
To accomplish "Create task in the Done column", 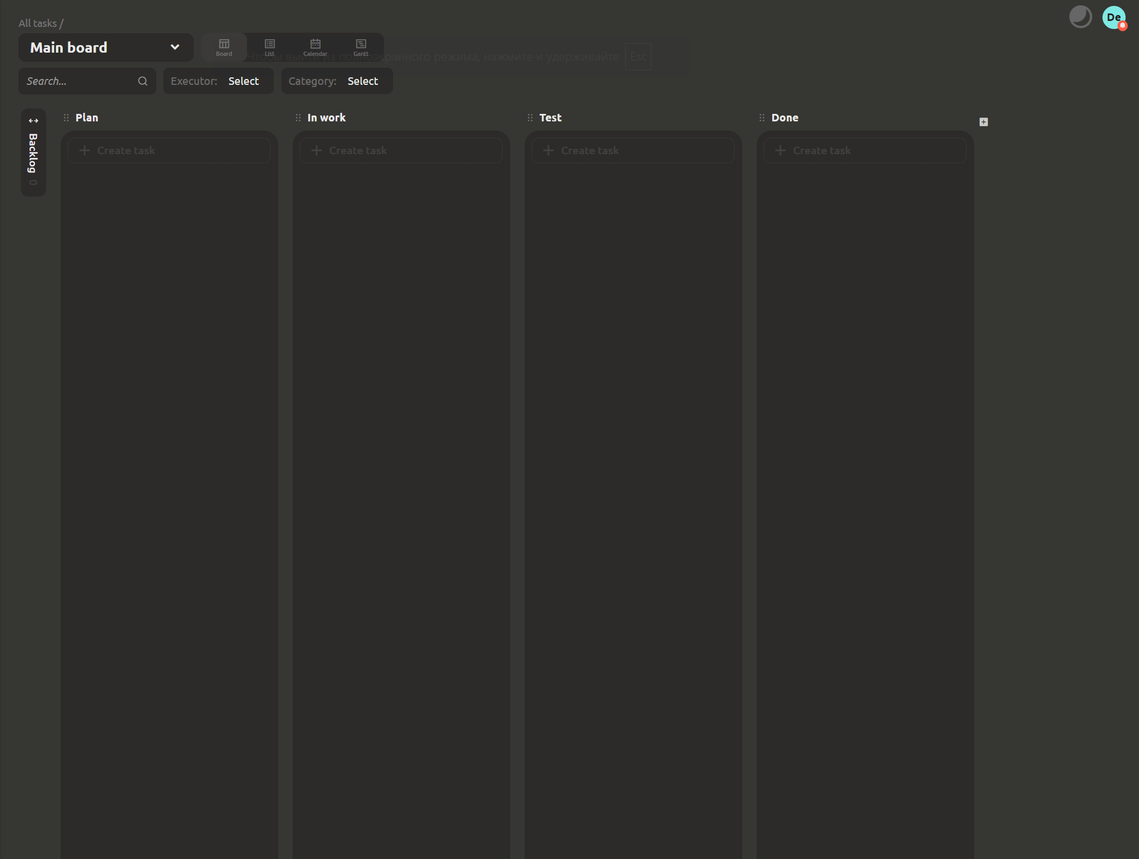I will click(x=865, y=150).
